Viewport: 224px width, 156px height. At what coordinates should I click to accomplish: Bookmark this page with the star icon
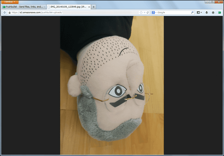141,12
